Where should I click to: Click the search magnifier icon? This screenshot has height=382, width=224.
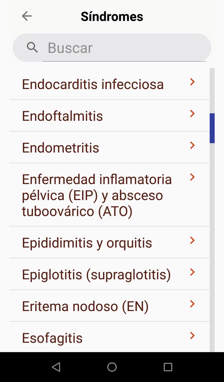32,48
